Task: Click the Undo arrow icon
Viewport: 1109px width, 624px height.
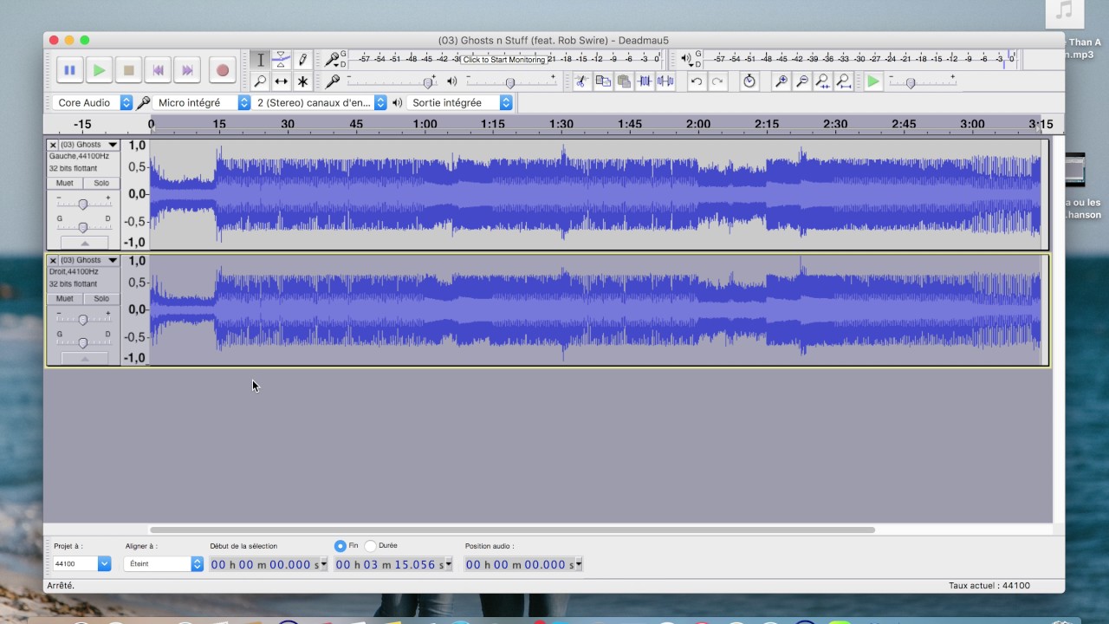Action: [696, 81]
